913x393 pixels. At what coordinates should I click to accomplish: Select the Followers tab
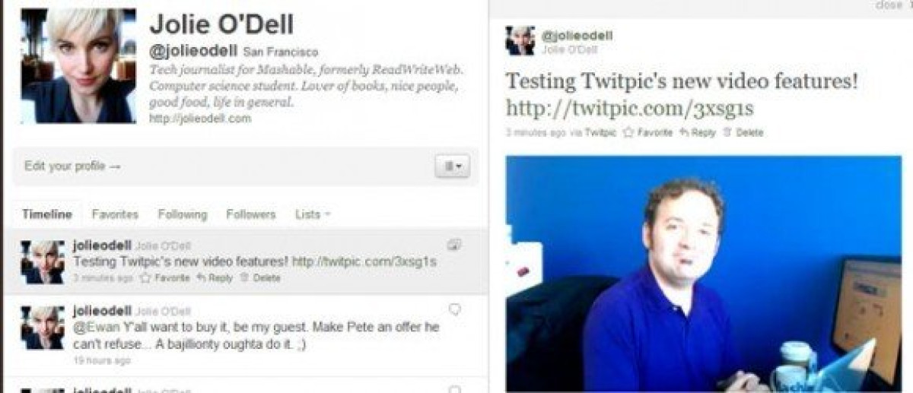click(x=251, y=214)
